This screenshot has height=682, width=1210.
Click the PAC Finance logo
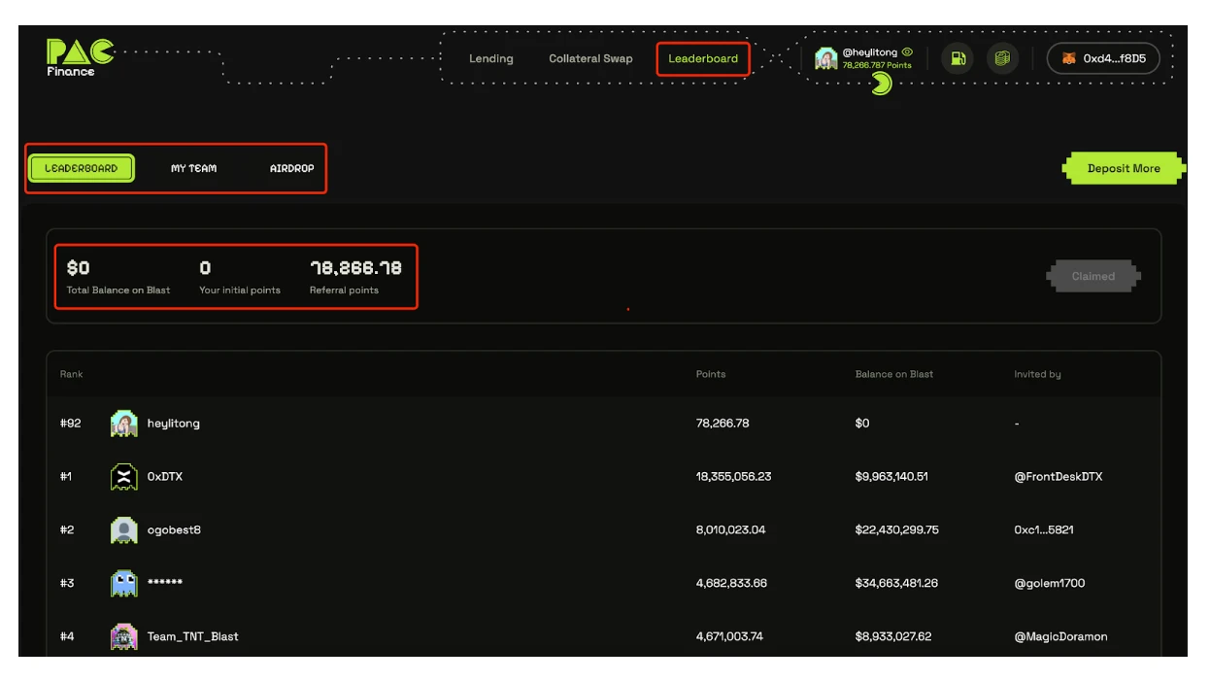click(80, 56)
